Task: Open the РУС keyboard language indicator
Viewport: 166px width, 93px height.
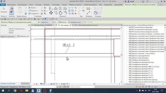Action: tap(149, 91)
